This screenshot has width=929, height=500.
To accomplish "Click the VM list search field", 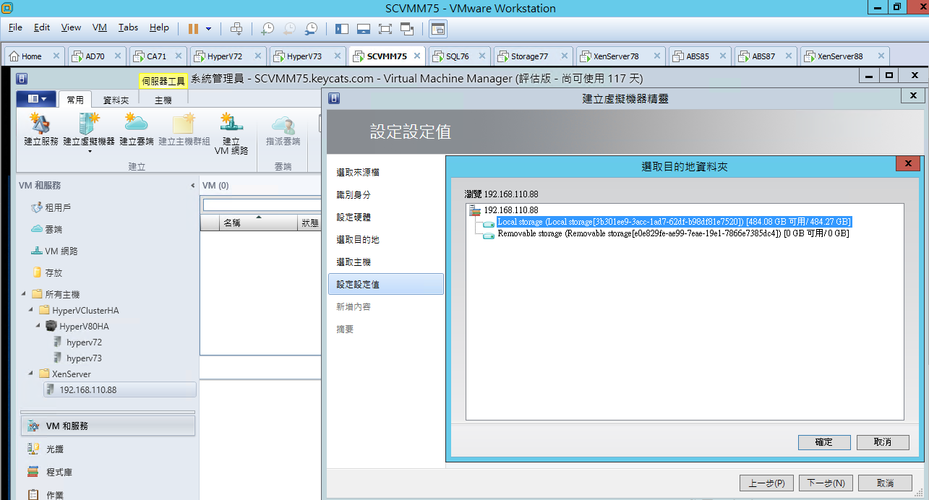I will pyautogui.click(x=262, y=204).
